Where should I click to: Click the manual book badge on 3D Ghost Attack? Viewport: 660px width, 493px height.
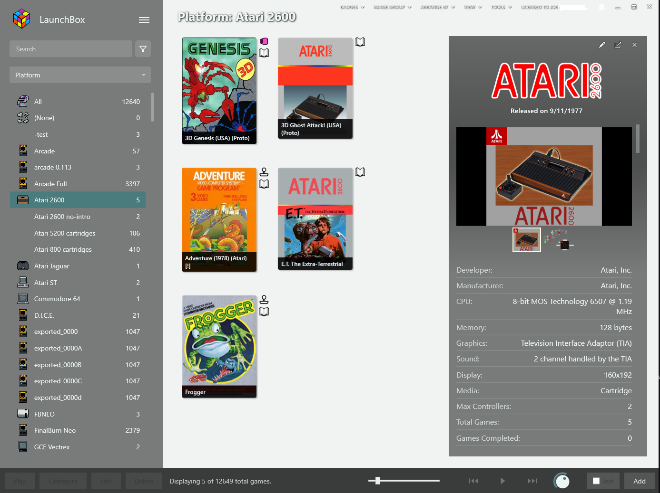click(x=360, y=42)
